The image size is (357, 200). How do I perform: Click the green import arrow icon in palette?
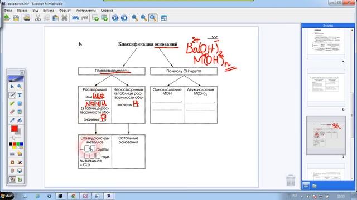click(x=20, y=179)
